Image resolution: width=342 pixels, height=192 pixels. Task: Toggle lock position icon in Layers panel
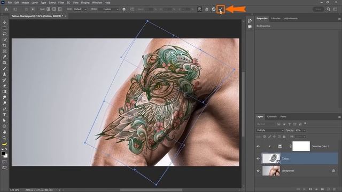tap(274, 137)
